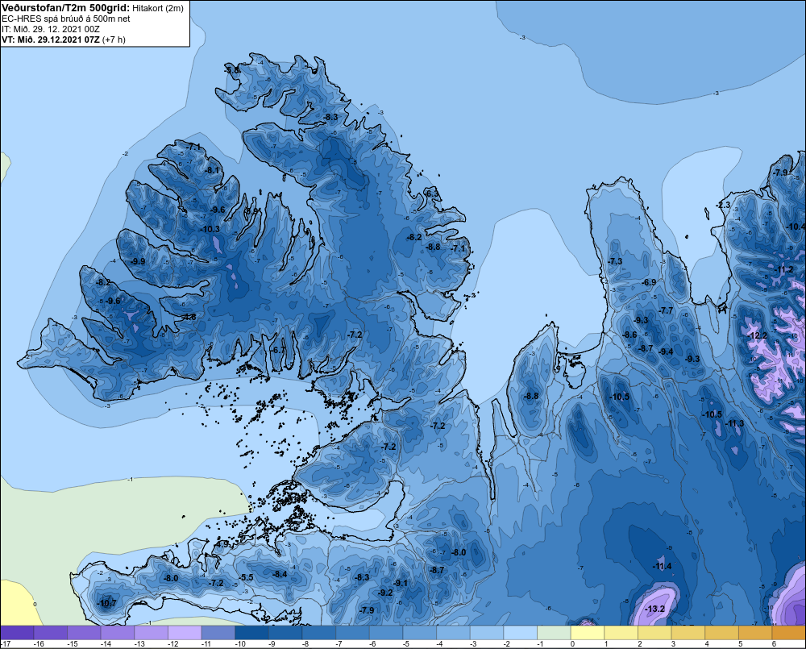This screenshot has height=649, width=806.
Task: Click the -10 legend scale number
Action: [240, 644]
